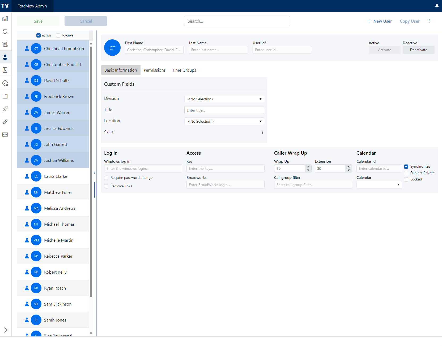Image resolution: width=442 pixels, height=346 pixels.
Task: Decrease Wrap Up value with down arrow
Action: tap(308, 170)
